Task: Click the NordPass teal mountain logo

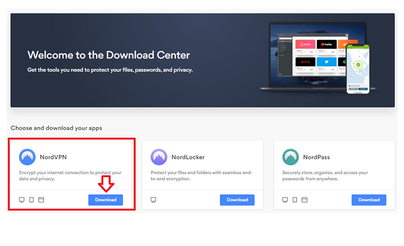Action: coord(291,157)
